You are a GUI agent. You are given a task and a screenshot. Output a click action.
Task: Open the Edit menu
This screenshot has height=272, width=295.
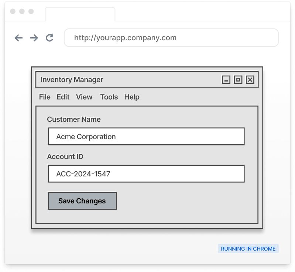coord(63,97)
